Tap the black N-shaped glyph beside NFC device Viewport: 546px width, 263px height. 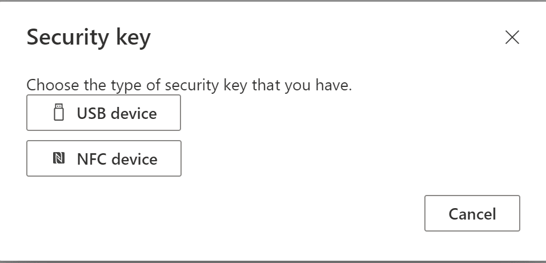click(x=59, y=158)
